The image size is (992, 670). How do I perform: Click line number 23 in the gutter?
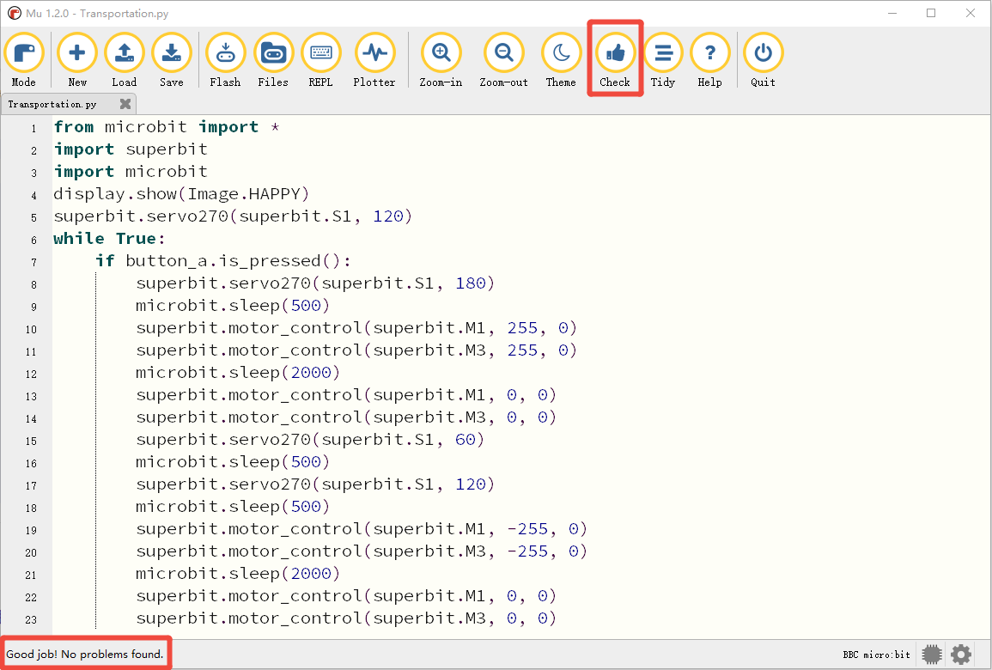31,619
